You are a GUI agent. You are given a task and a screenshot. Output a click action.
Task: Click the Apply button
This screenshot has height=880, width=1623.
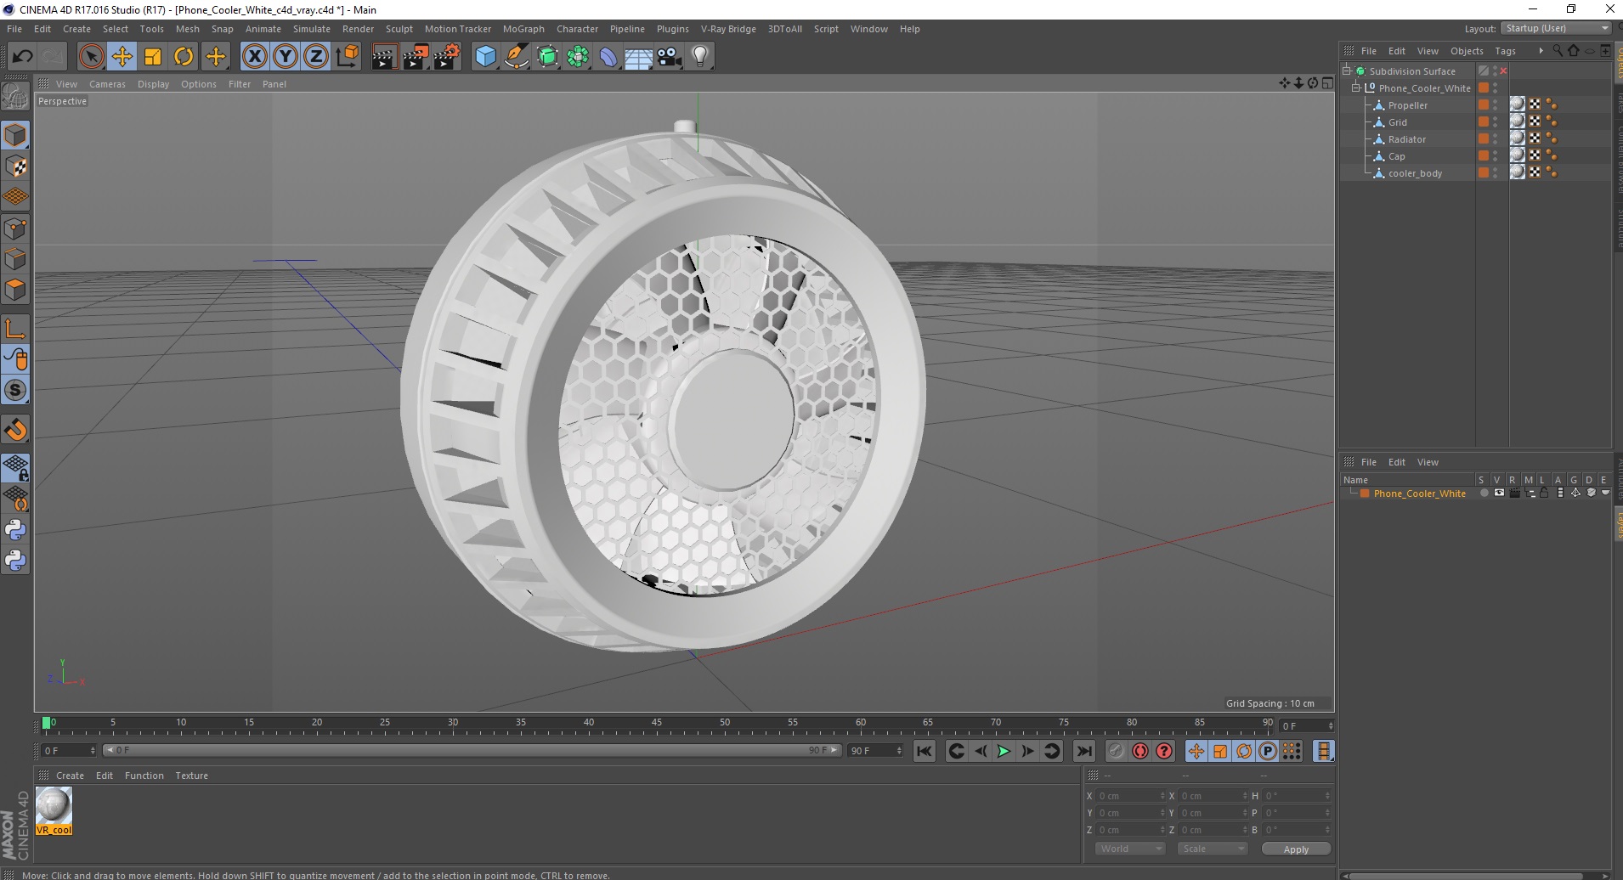(x=1296, y=849)
